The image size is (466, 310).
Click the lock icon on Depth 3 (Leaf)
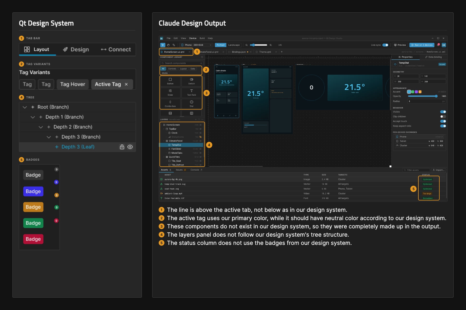click(x=122, y=147)
